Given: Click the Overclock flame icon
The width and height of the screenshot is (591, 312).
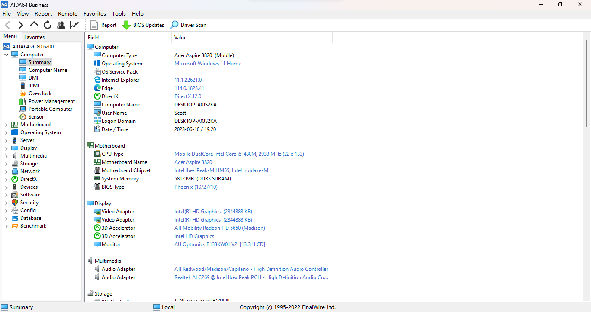Looking at the screenshot, I should [x=23, y=93].
